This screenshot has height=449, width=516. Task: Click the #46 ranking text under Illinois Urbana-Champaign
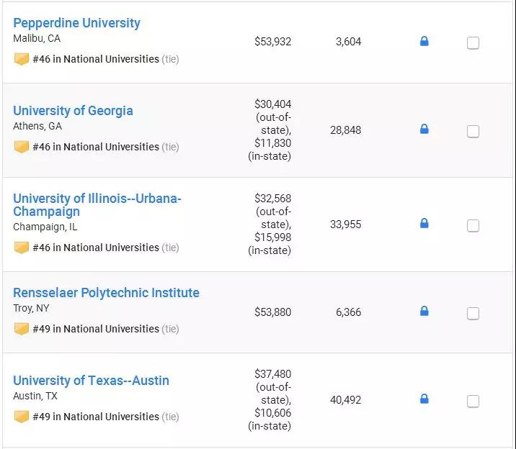click(95, 248)
